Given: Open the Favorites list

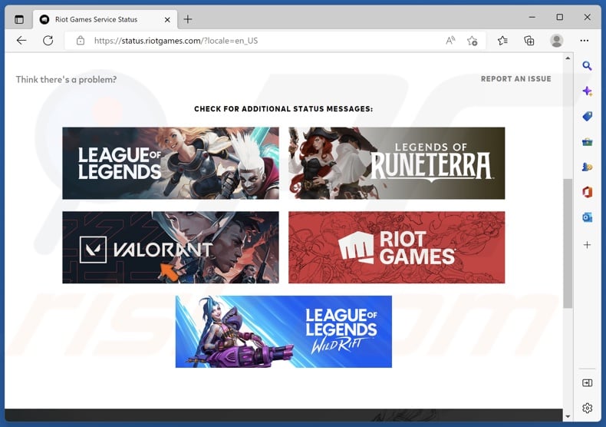Looking at the screenshot, I should 502,41.
